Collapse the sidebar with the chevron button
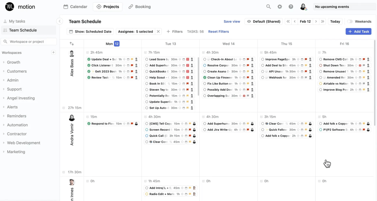 tap(60, 21)
